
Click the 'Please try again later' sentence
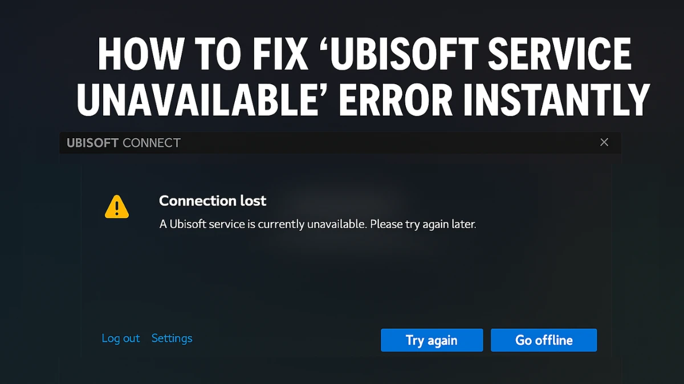coord(423,224)
